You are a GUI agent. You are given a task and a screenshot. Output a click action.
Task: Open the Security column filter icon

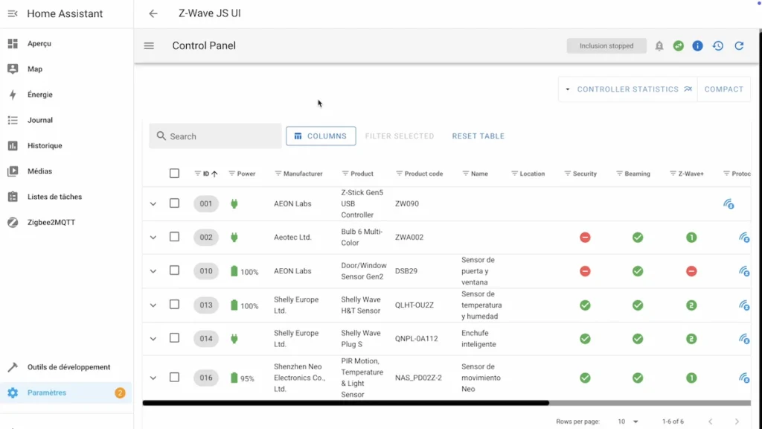click(x=567, y=174)
